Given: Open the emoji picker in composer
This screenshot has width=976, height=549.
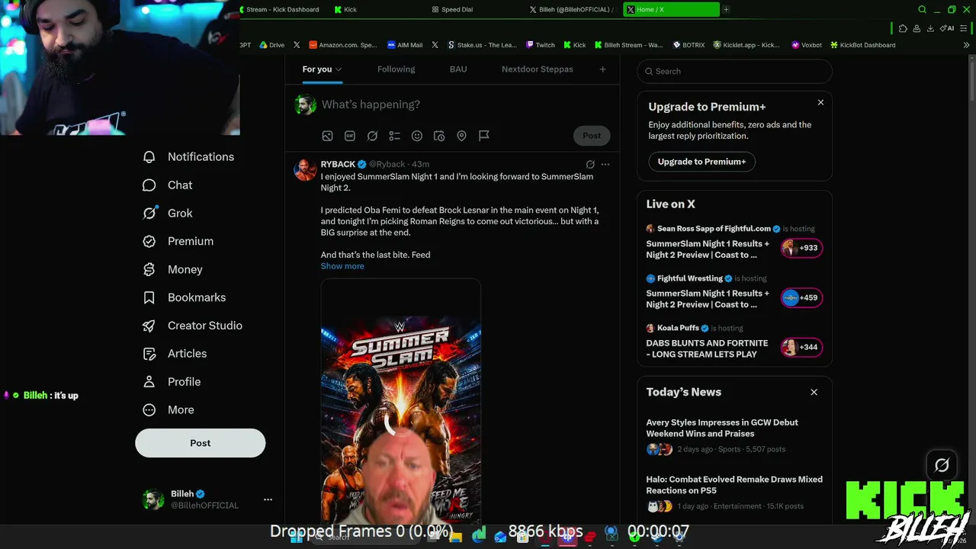Looking at the screenshot, I should point(417,136).
